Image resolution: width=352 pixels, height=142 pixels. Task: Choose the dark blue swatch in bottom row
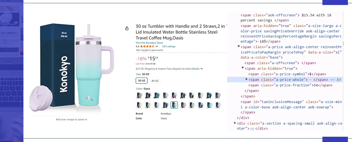click(x=200, y=105)
